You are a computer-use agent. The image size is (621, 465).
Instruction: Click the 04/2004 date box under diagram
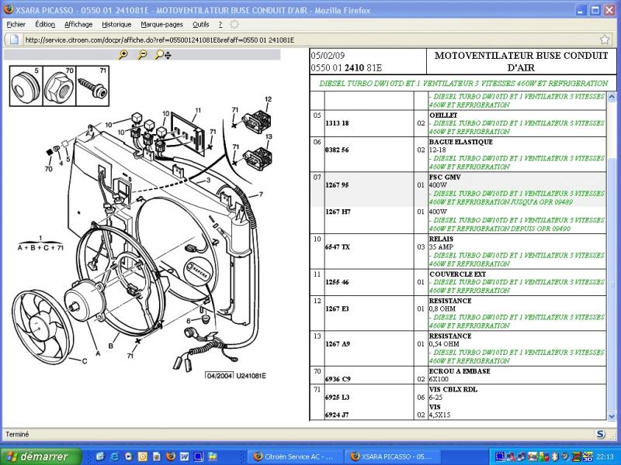220,376
